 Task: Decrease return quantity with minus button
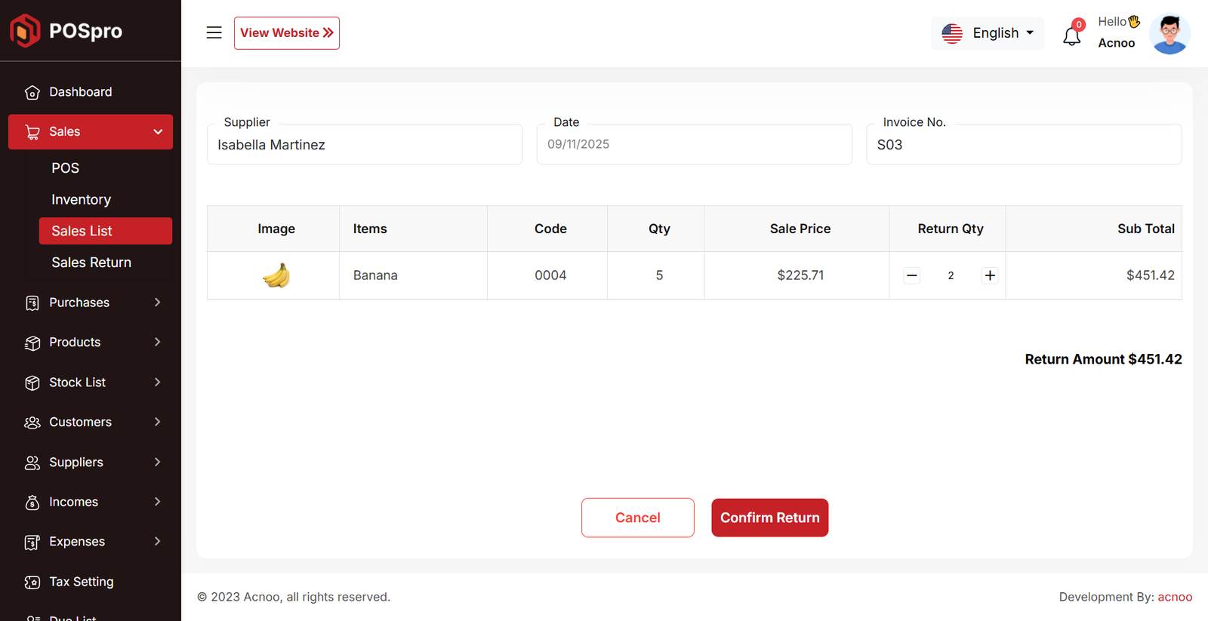pyautogui.click(x=911, y=275)
